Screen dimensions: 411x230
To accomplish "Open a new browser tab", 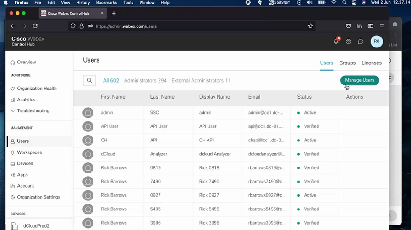I will [x=114, y=13].
